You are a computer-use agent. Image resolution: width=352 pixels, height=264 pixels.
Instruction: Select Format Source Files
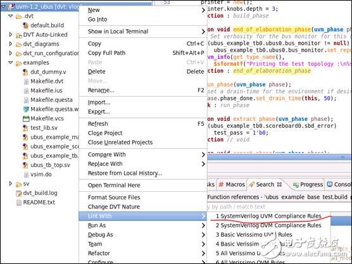coord(143,198)
